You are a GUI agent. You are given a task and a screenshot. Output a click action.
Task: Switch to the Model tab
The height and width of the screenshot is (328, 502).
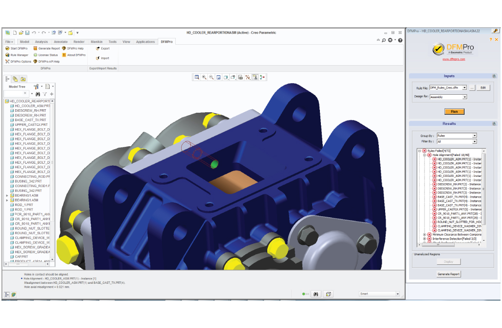pos(25,42)
